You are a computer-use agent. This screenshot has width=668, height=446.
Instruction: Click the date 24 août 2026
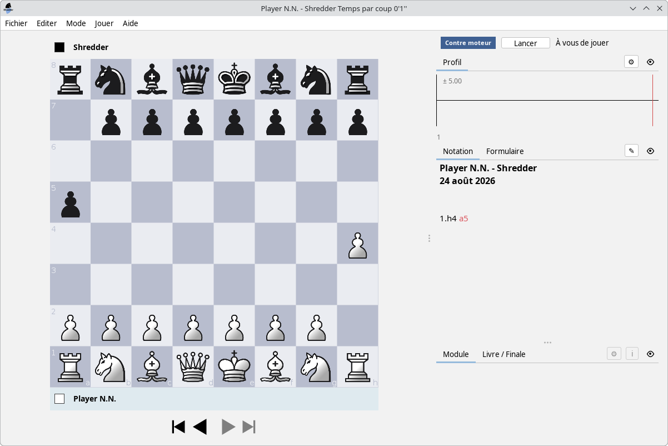point(467,181)
